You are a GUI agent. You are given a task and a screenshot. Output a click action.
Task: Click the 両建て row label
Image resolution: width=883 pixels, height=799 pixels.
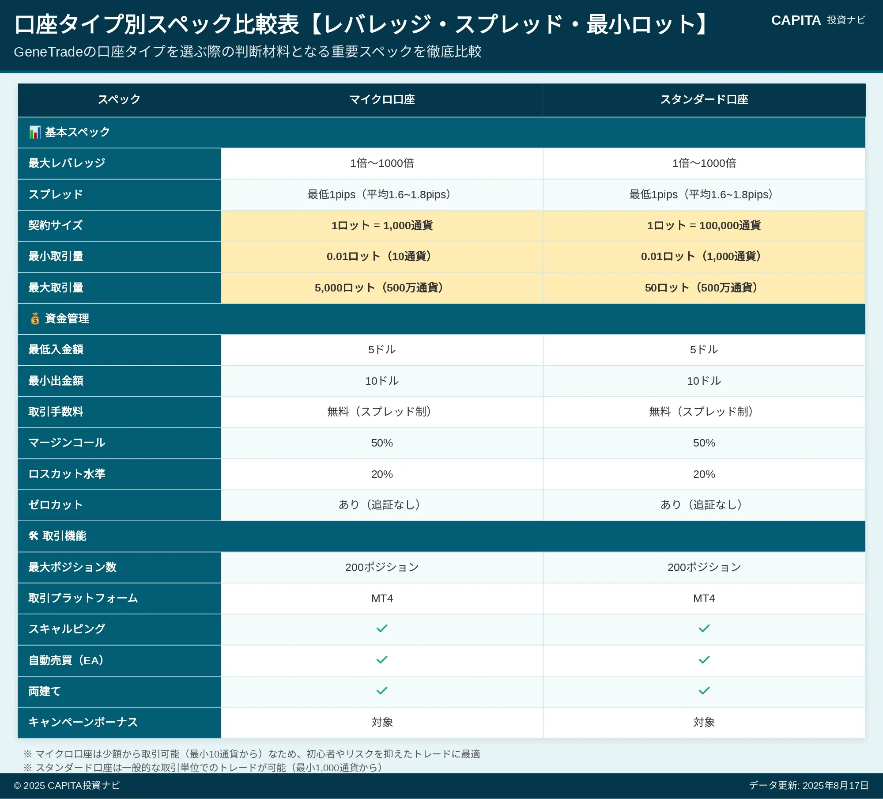pos(119,692)
